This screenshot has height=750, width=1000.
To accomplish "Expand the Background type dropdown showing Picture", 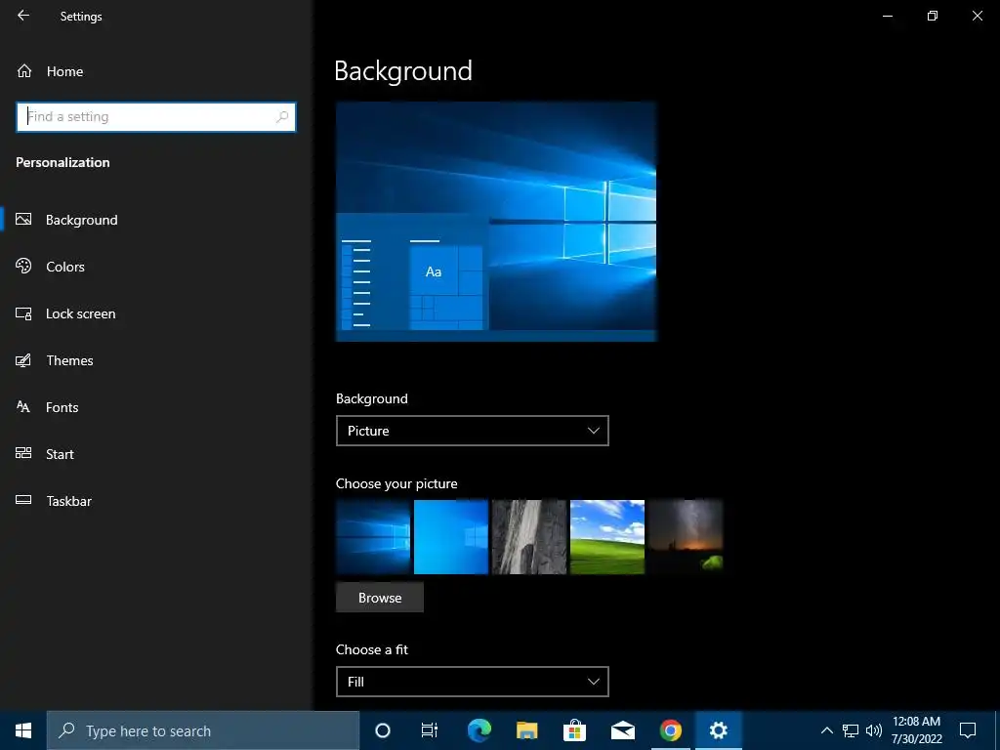I will 472,431.
